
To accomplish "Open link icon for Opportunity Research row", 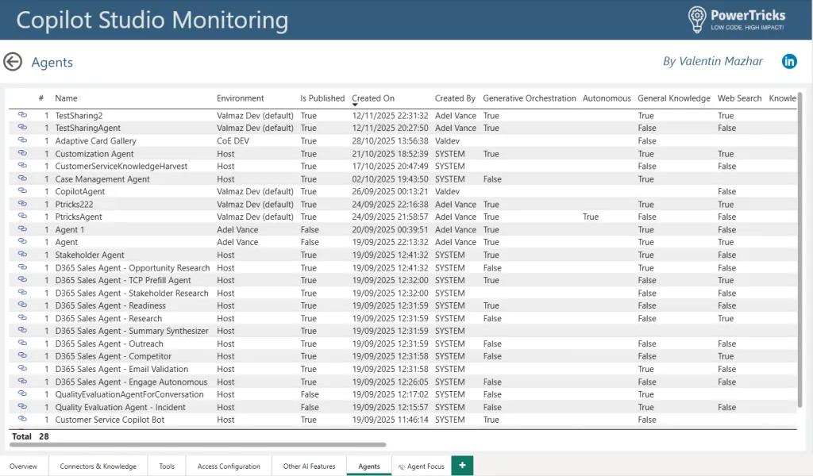I will coord(22,268).
